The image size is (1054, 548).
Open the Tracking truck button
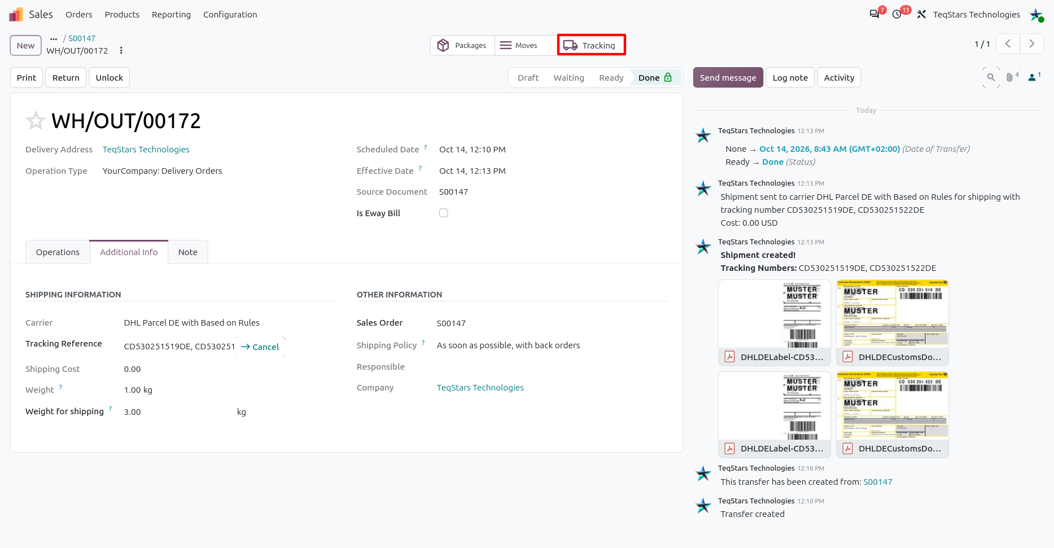591,45
